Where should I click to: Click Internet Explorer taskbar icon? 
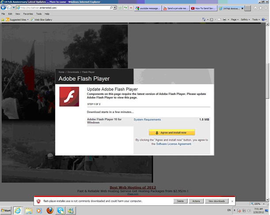pyautogui.click(x=18, y=211)
